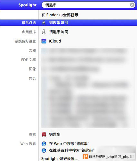Screen dimensions: 137x161
Task: Open 钥匙串访问 under applications
Action: 59,32
